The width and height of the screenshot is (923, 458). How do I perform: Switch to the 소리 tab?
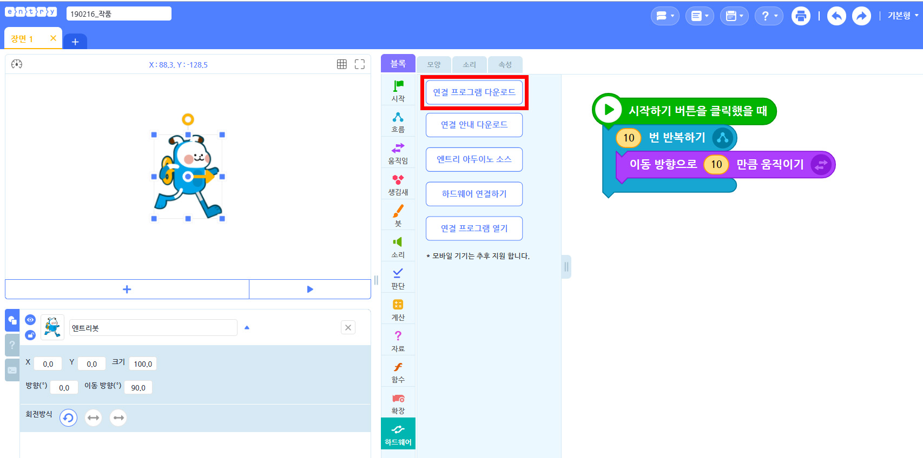pos(470,65)
